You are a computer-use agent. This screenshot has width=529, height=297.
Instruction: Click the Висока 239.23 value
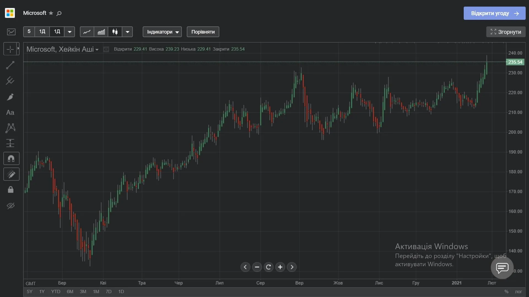coord(164,49)
